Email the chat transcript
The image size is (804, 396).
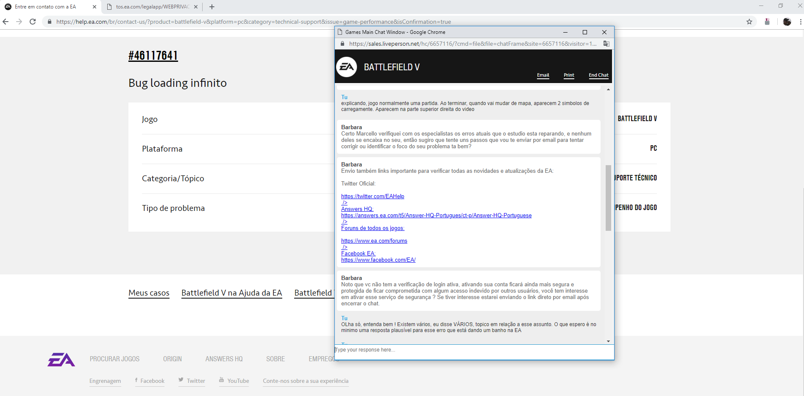coord(542,75)
